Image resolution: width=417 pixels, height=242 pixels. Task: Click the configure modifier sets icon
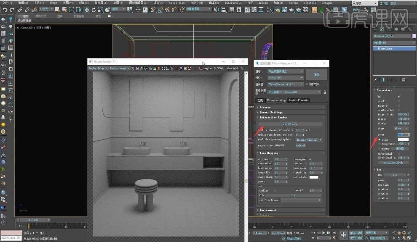[404, 79]
